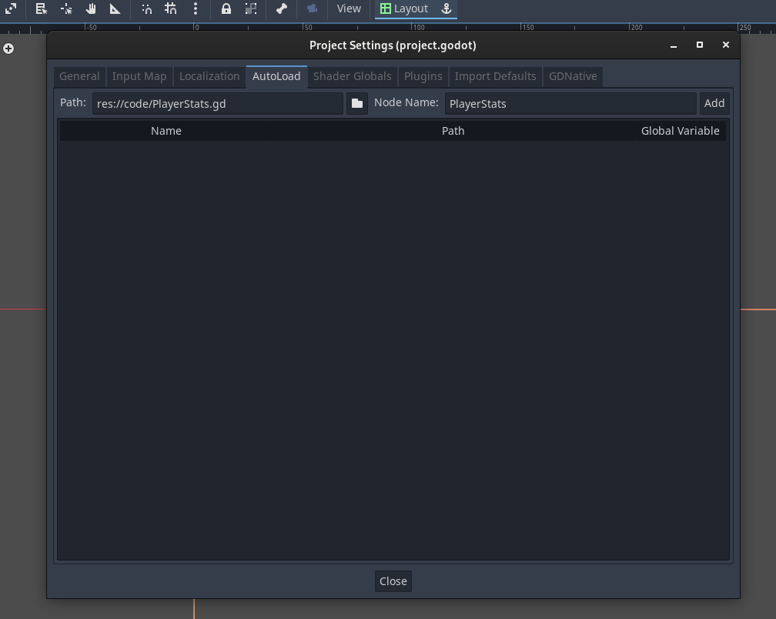Viewport: 776px width, 619px height.
Task: Select the change pivot tool
Action: point(66,8)
